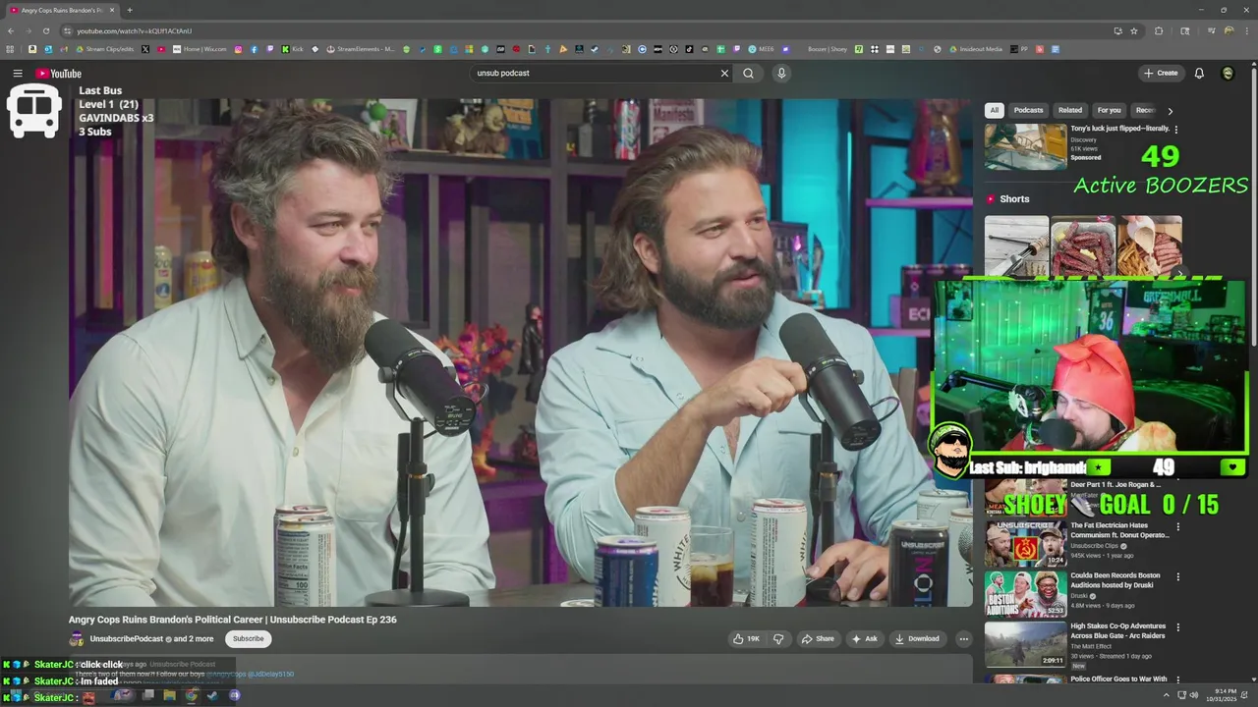Open the Boozer | Shoey bookmark
The image size is (1258, 707).
pyautogui.click(x=828, y=49)
